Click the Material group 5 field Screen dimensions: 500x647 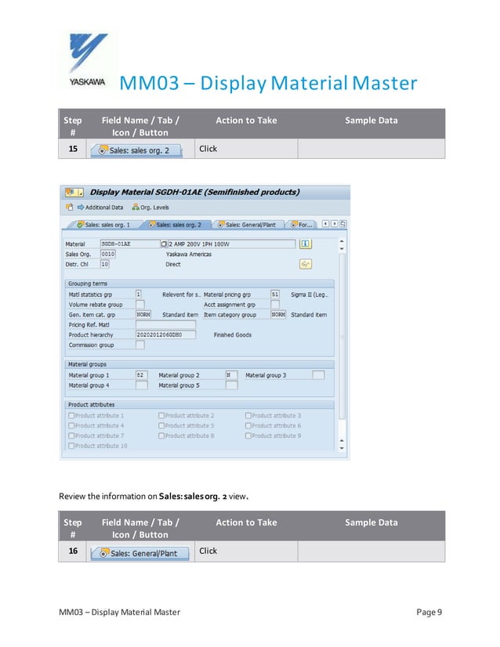click(x=232, y=385)
